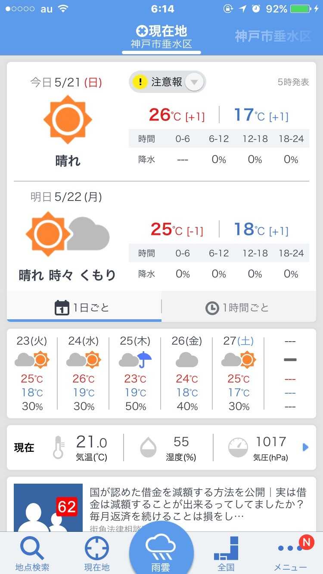
Task: Expand the 注意報 advisory dropdown
Action: [x=194, y=82]
